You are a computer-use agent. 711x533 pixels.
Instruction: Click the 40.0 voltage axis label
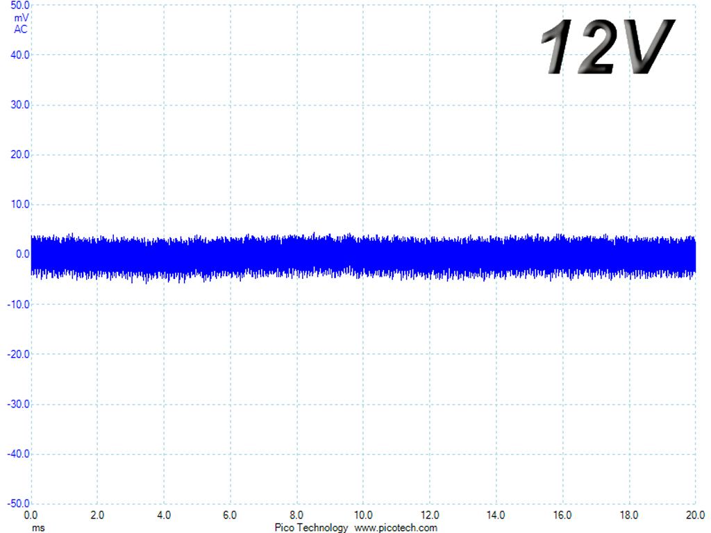pos(20,55)
